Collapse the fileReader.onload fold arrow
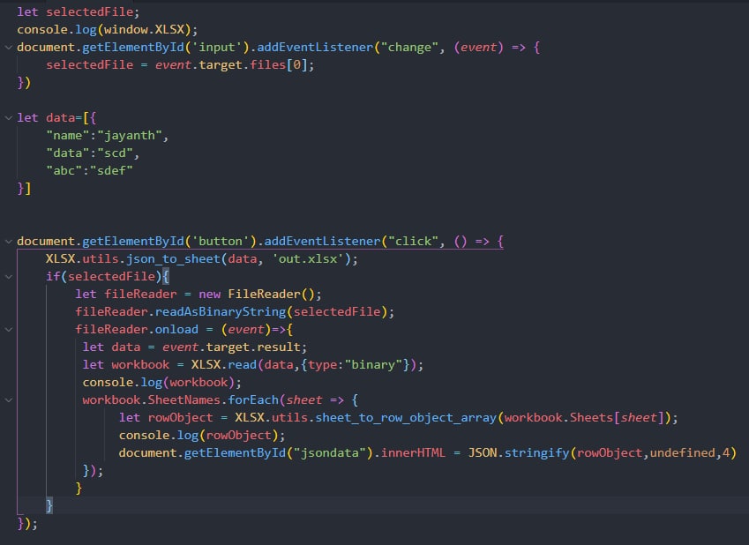The image size is (749, 545). pos(8,330)
